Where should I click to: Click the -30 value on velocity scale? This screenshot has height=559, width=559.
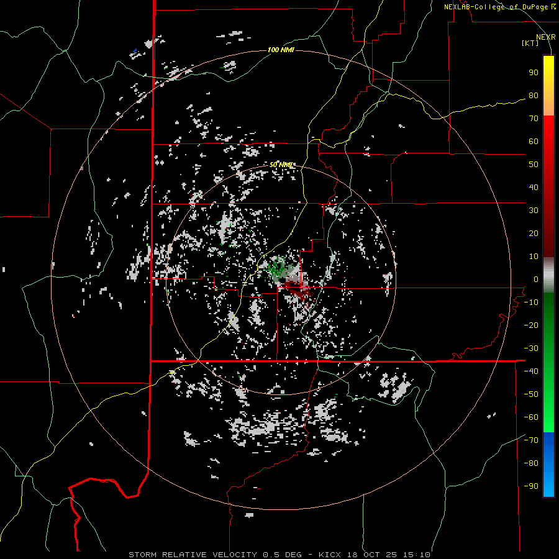tap(531, 348)
